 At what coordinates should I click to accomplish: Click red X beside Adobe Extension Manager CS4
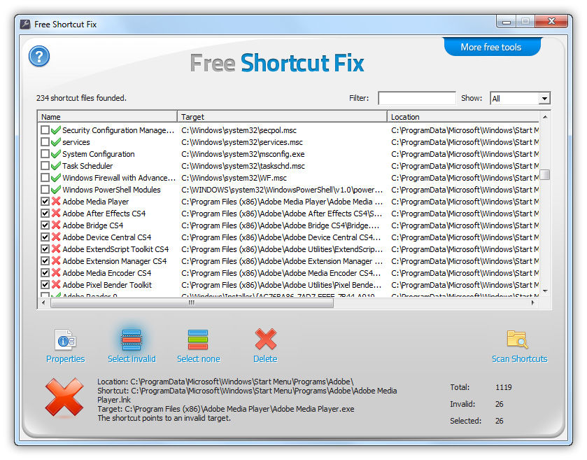56,260
